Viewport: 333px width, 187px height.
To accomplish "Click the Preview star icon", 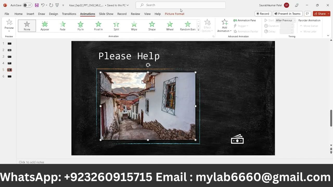I will [9, 23].
